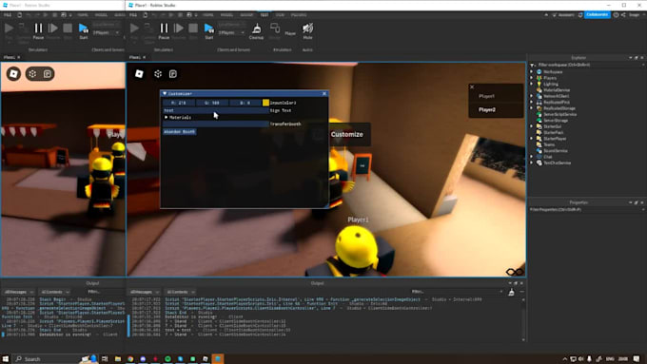Click the Start icon in the left window

pos(84,30)
